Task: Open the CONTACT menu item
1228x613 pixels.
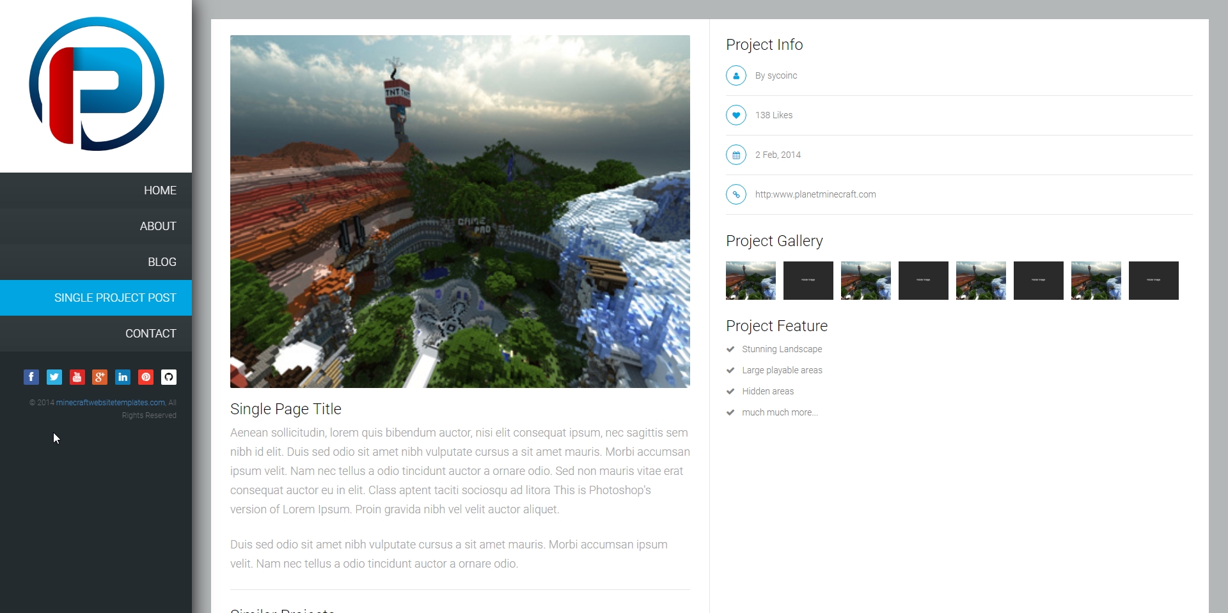Action: [96, 334]
